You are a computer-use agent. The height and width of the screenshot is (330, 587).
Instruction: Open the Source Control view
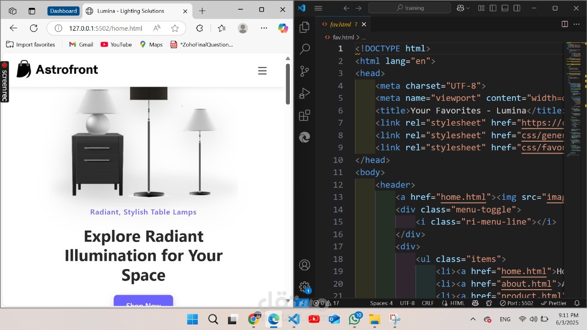tap(305, 71)
